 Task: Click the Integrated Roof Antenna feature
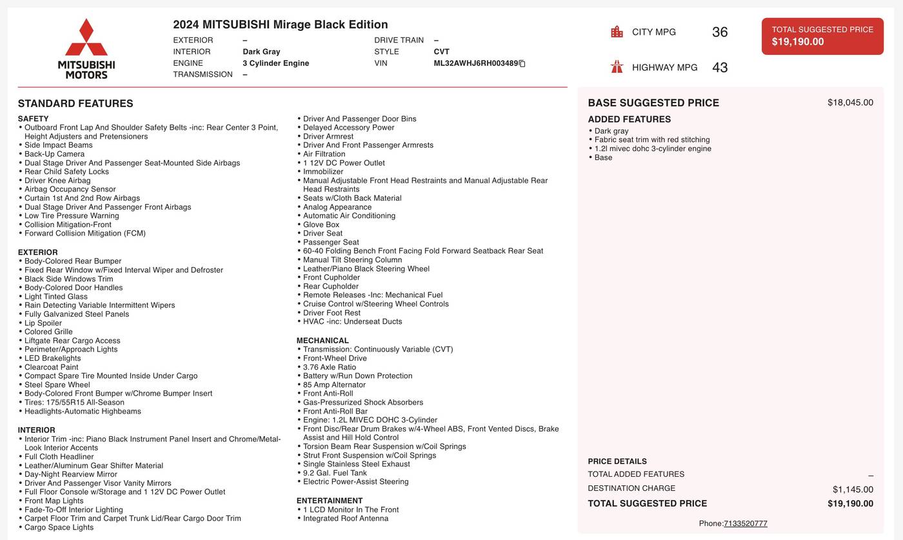click(346, 519)
